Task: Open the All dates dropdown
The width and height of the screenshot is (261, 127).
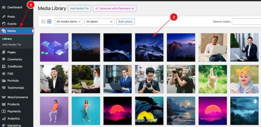Action: click(99, 21)
